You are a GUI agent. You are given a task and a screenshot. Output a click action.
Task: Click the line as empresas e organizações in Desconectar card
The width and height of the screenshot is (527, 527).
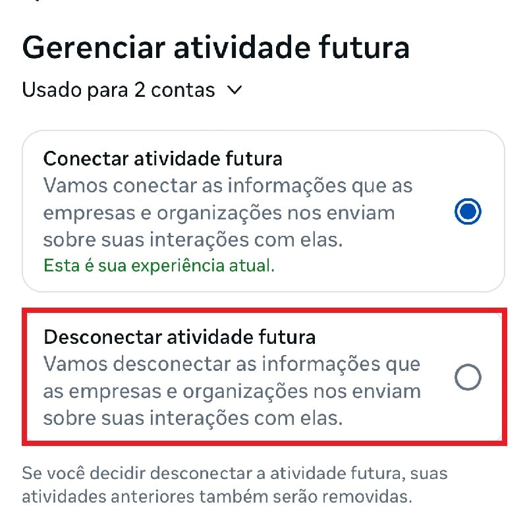tap(232, 391)
